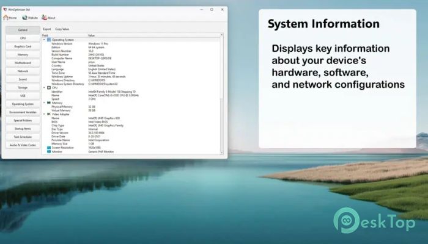Image resolution: width=428 pixels, height=244 pixels.
Task: Select the Identifier row under CPU
Action: tap(131, 91)
